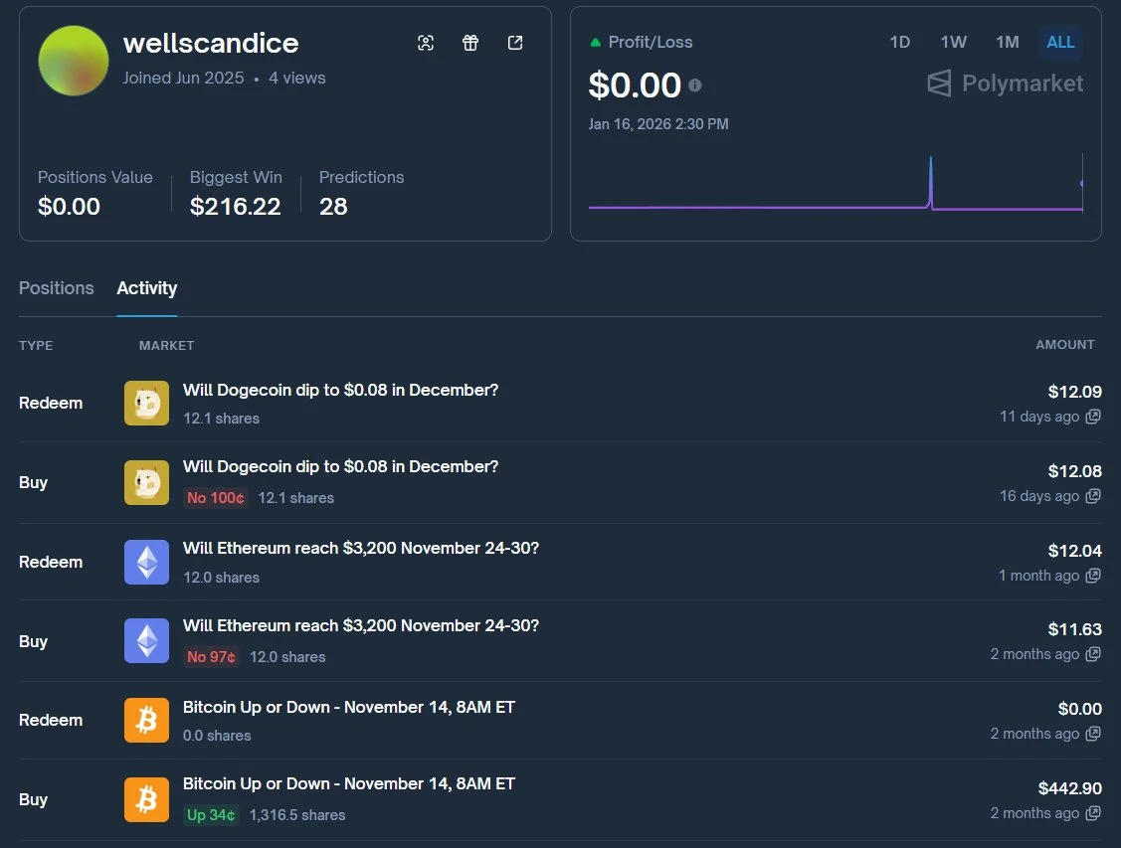Click the Polymarket logo

(x=1004, y=84)
